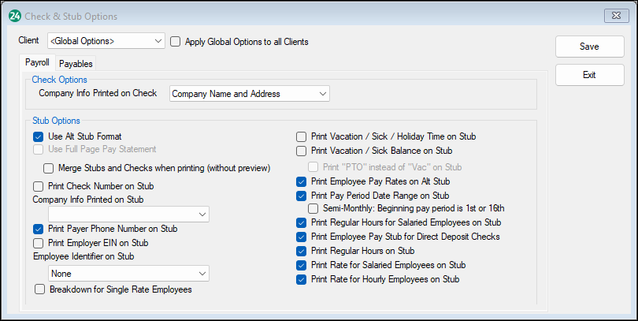Uncheck Print Payer Phone Number on Stub
Viewport: 638px width, 321px height.
pyautogui.click(x=39, y=229)
